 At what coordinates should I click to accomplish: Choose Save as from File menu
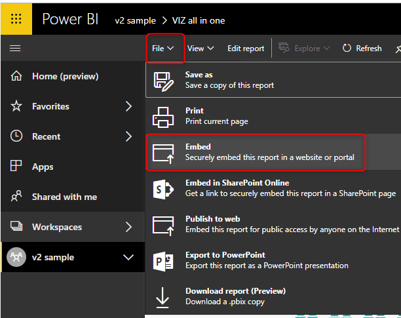(x=273, y=80)
